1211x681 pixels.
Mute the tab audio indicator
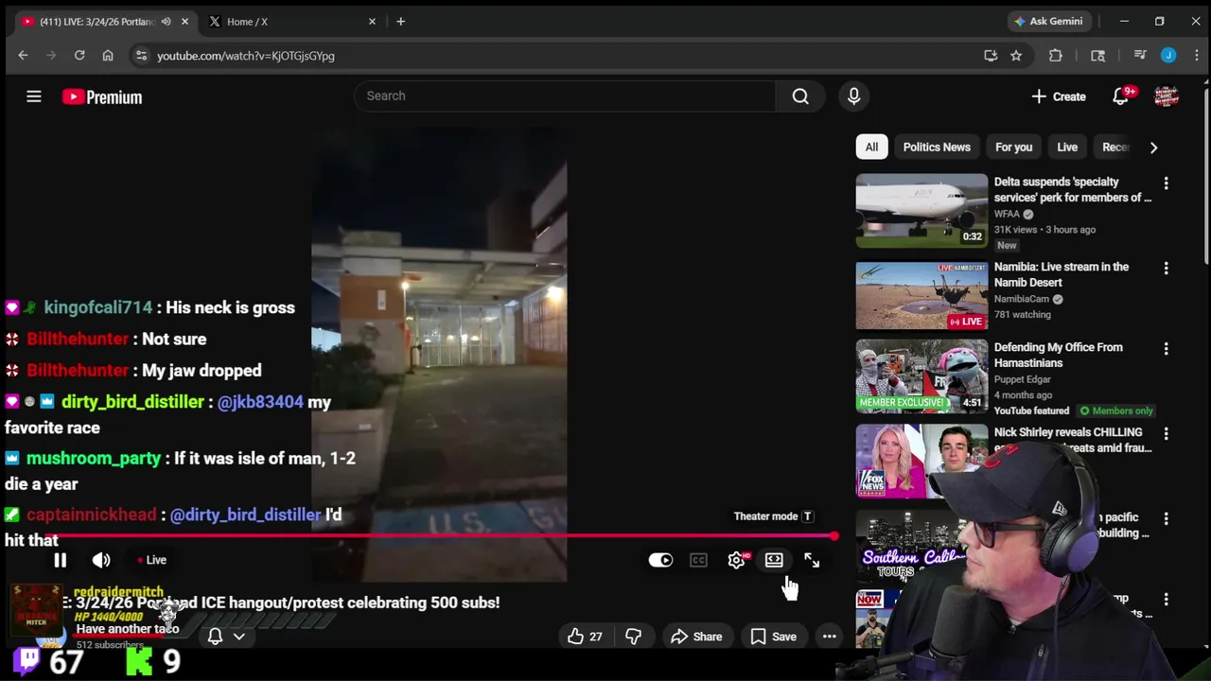pos(167,21)
